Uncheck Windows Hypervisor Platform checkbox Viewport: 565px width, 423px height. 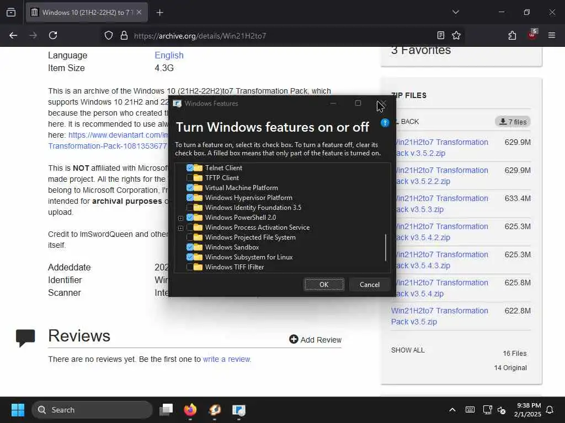tap(190, 198)
